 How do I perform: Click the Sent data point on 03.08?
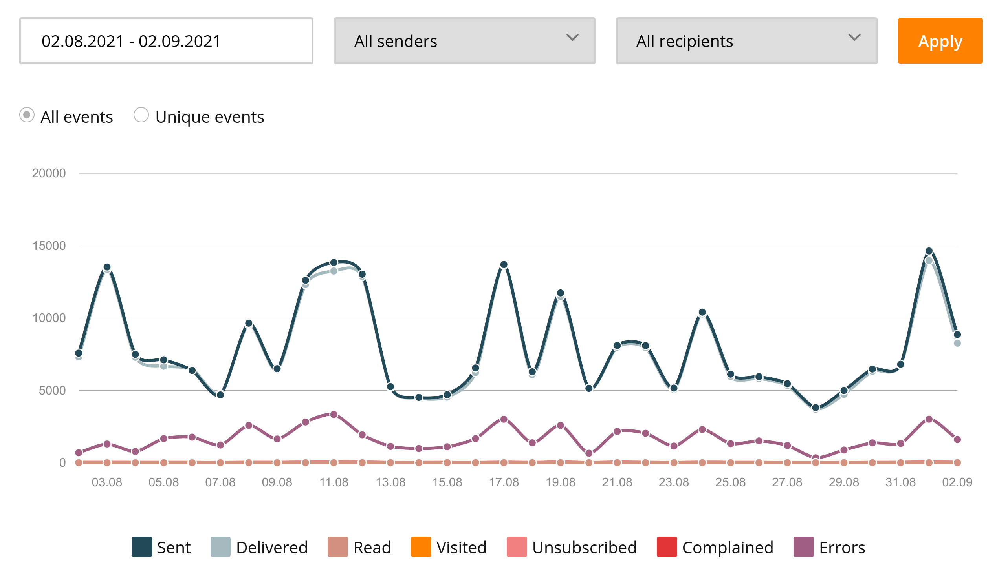coord(107,267)
